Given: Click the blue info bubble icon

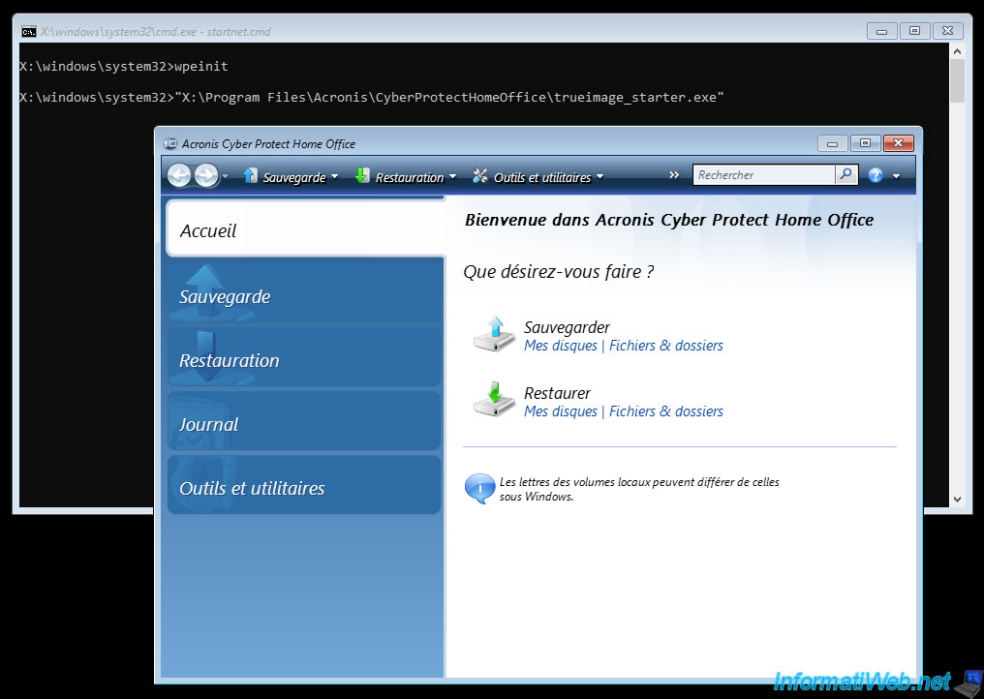Looking at the screenshot, I should (x=479, y=488).
